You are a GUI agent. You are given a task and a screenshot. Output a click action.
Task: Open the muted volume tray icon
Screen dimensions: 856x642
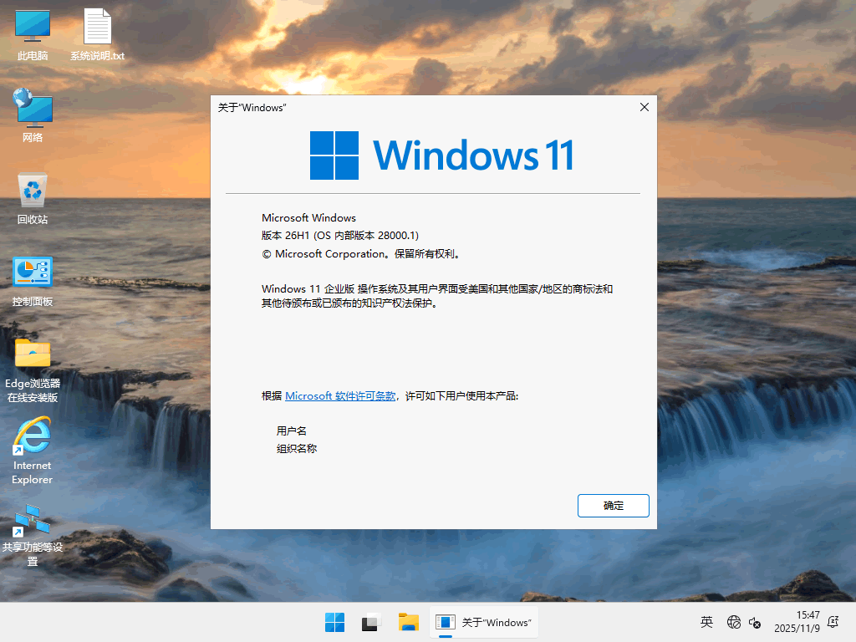pyautogui.click(x=755, y=622)
